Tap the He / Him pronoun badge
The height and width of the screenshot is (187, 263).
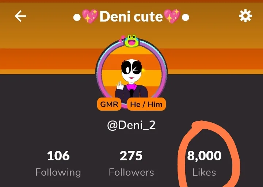pos(146,104)
